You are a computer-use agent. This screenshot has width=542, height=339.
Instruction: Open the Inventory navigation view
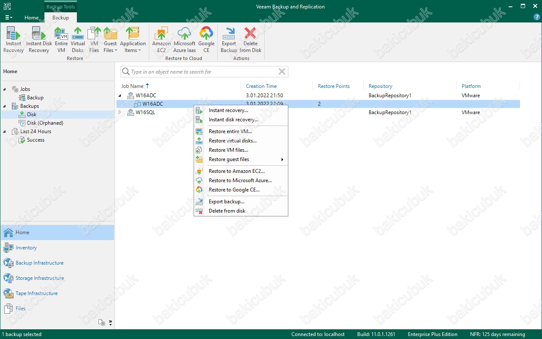point(57,248)
